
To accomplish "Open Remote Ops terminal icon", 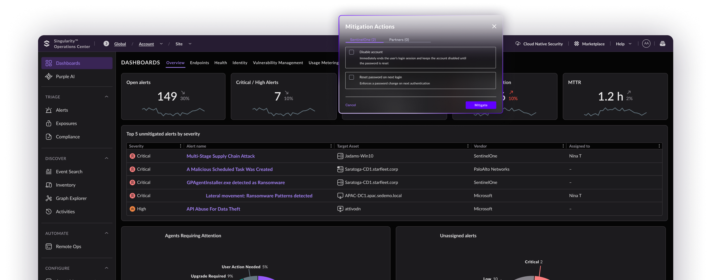I will point(49,246).
